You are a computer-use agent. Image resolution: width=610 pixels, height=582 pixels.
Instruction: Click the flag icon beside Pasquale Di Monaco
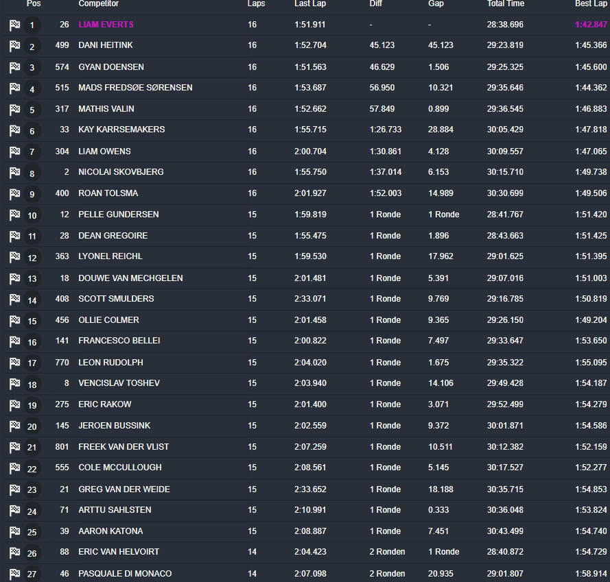(x=14, y=574)
